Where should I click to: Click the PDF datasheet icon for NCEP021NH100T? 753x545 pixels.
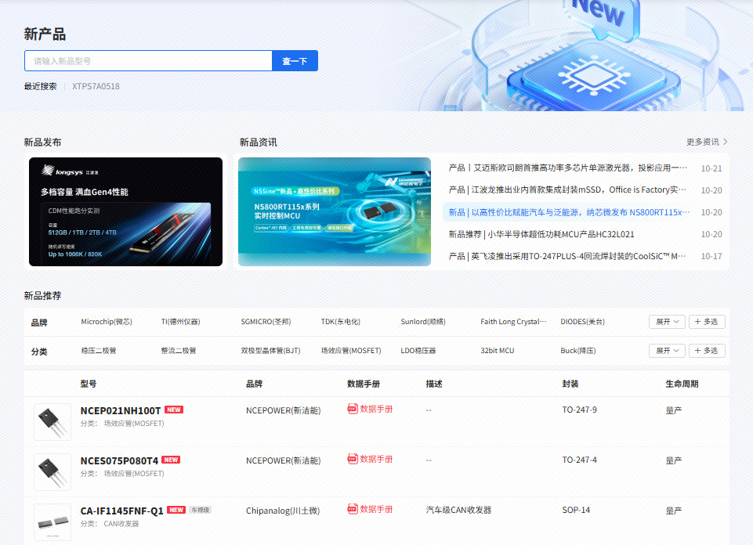click(x=353, y=409)
